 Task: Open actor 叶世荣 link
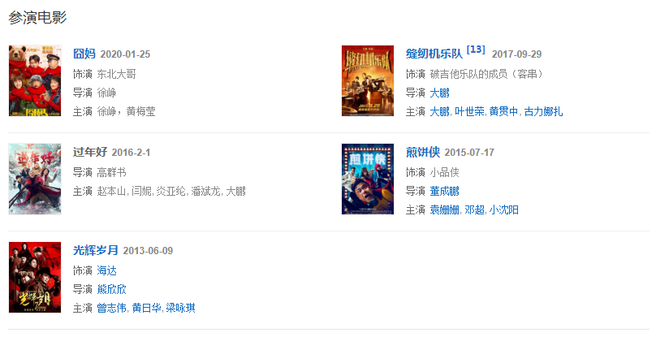pyautogui.click(x=470, y=112)
